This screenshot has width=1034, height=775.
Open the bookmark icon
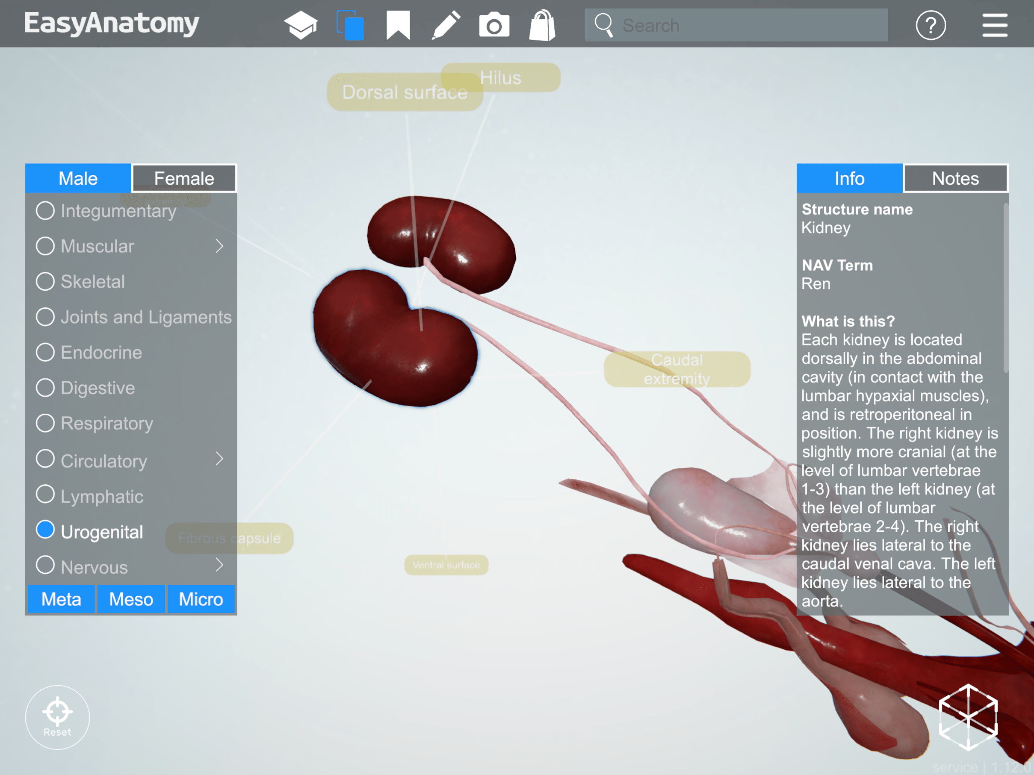tap(398, 25)
